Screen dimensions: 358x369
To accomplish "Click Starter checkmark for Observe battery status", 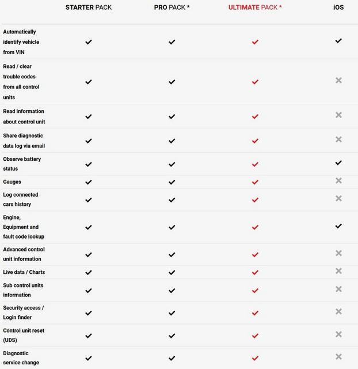I will tap(89, 164).
